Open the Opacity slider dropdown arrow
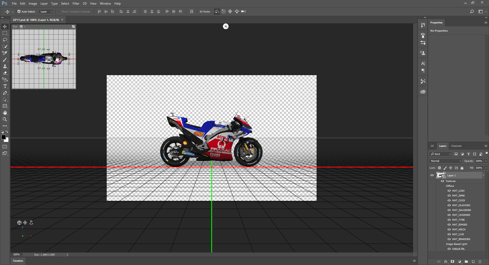Screen dimensions: 489x265 (x=486, y=161)
